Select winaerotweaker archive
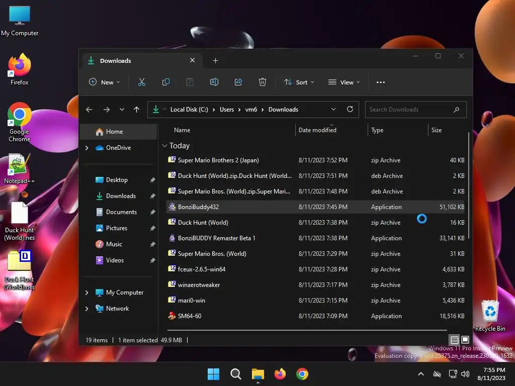The height and width of the screenshot is (386, 515). point(315,285)
